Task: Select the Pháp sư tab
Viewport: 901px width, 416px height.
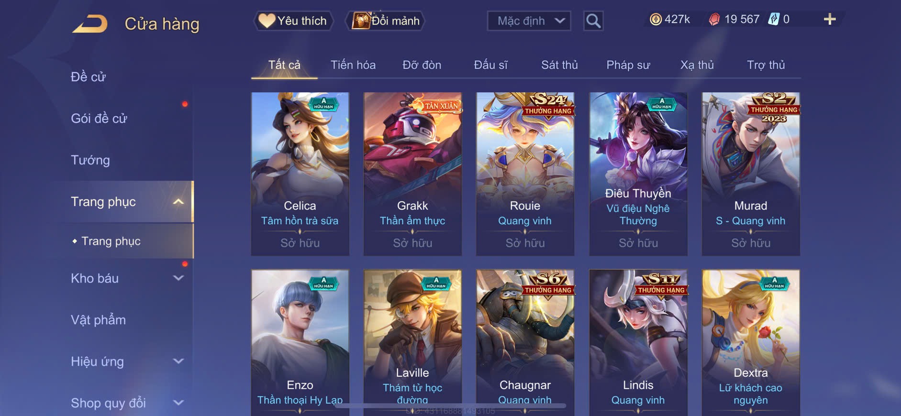Action: pyautogui.click(x=628, y=65)
